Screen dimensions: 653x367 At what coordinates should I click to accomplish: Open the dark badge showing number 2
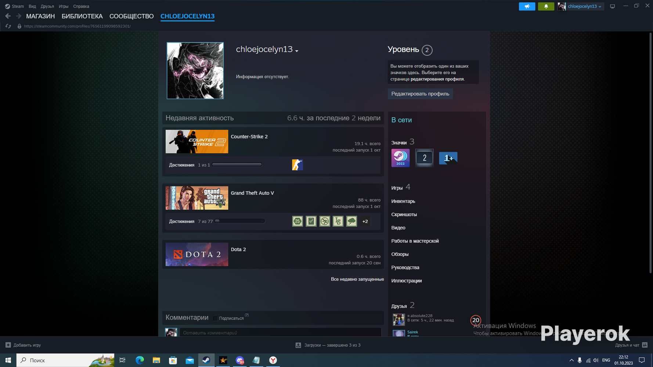(424, 158)
